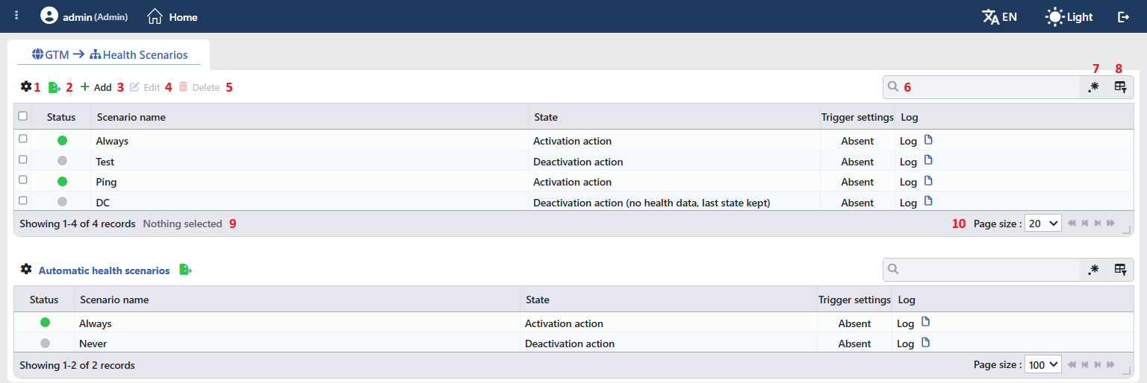Tick the checkbox for Test row
The width and height of the screenshot is (1147, 383).
coord(23,159)
